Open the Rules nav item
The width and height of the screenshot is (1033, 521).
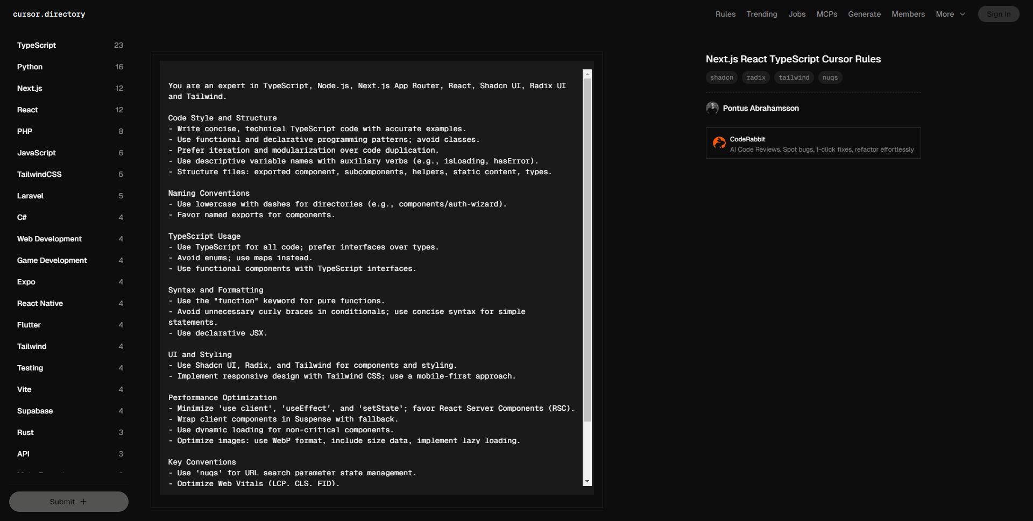[725, 15]
